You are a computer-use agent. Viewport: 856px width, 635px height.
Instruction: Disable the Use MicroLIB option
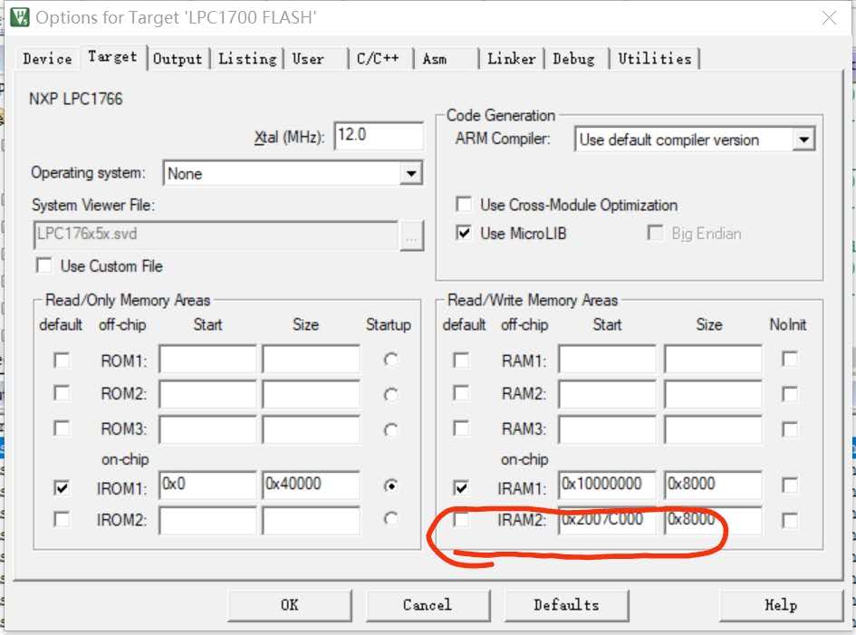pyautogui.click(x=463, y=234)
